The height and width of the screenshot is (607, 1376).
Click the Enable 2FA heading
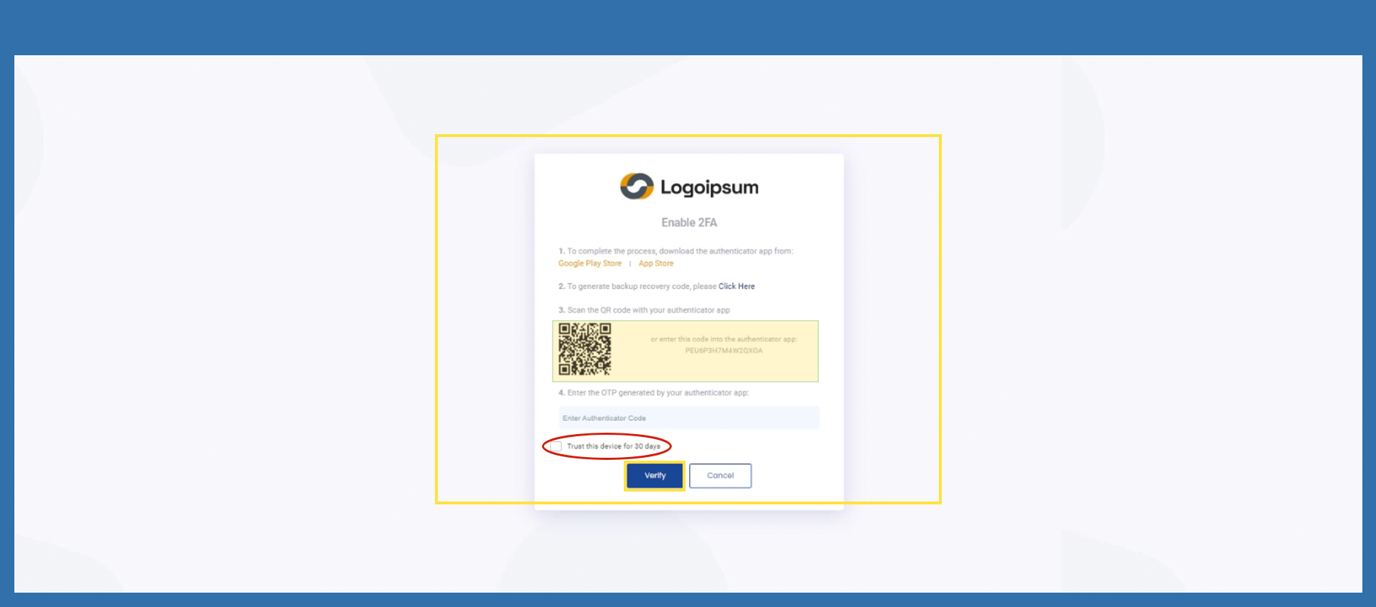point(689,222)
